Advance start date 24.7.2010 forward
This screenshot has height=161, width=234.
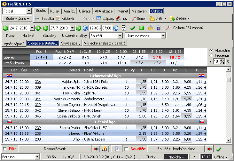38,28
